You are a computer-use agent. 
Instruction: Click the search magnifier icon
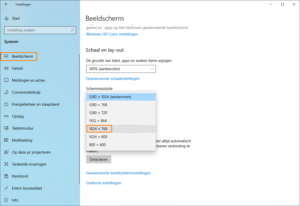tap(73, 30)
